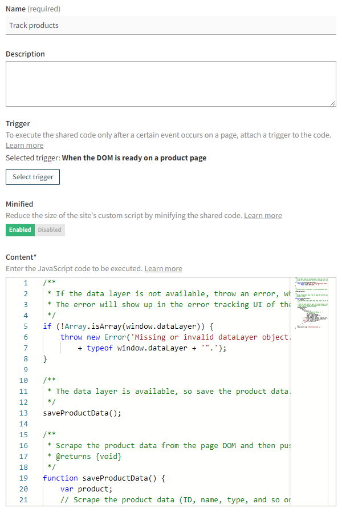Click line number 1 in the editor
The height and width of the screenshot is (512, 342).
pyautogui.click(x=25, y=282)
